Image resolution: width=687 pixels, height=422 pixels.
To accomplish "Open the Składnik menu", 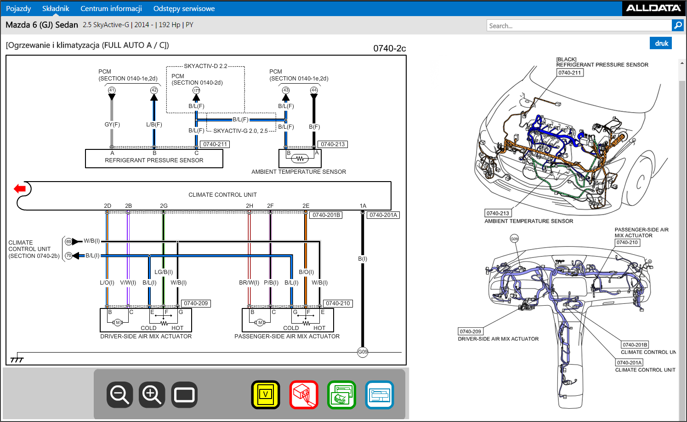I will pyautogui.click(x=56, y=8).
